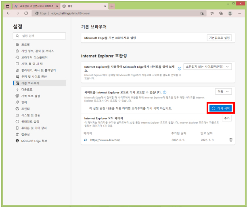The height and width of the screenshot is (208, 249).
Task: Maximize the Edge window
Action: (233, 4)
